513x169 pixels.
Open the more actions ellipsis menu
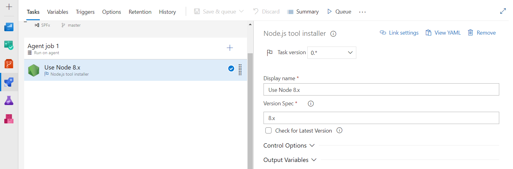click(362, 12)
